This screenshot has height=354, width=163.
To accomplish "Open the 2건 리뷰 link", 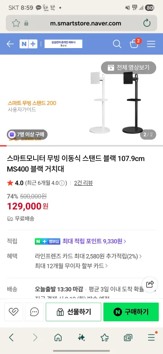I will click(x=83, y=183).
